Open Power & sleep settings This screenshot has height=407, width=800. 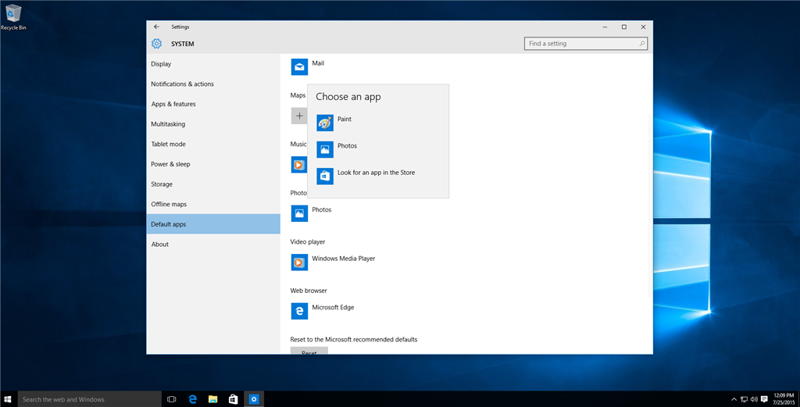213,164
